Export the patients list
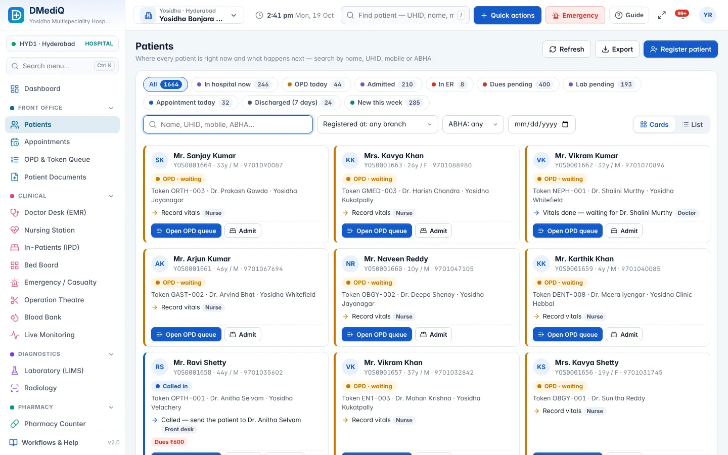The height and width of the screenshot is (455, 728). pyautogui.click(x=617, y=49)
